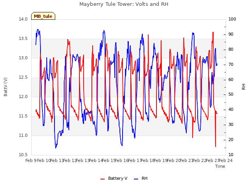
Task: Click the Feb 18 date tick label
Action: [x=148, y=161]
